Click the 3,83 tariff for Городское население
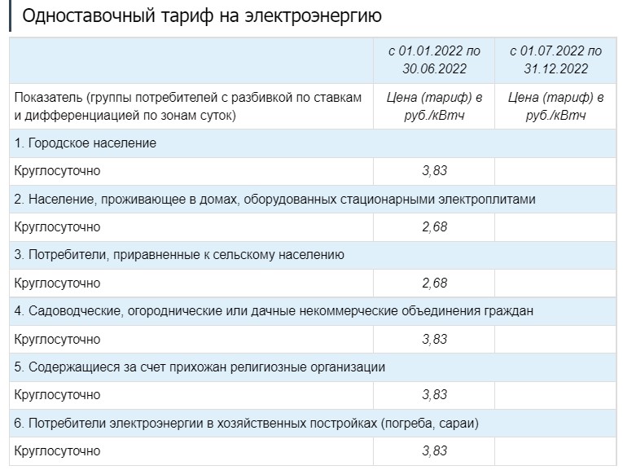The height and width of the screenshot is (470, 623). tap(434, 171)
